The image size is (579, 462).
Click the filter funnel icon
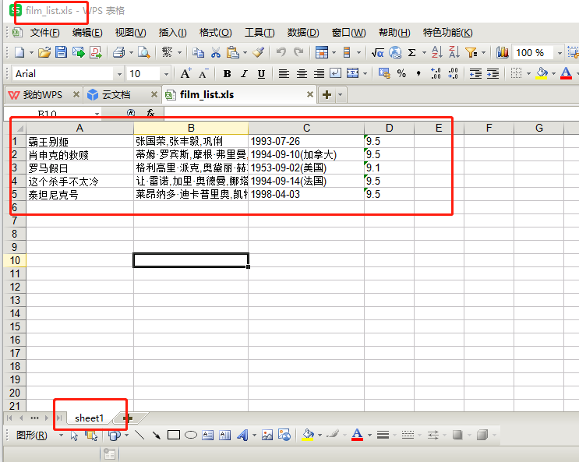[471, 52]
